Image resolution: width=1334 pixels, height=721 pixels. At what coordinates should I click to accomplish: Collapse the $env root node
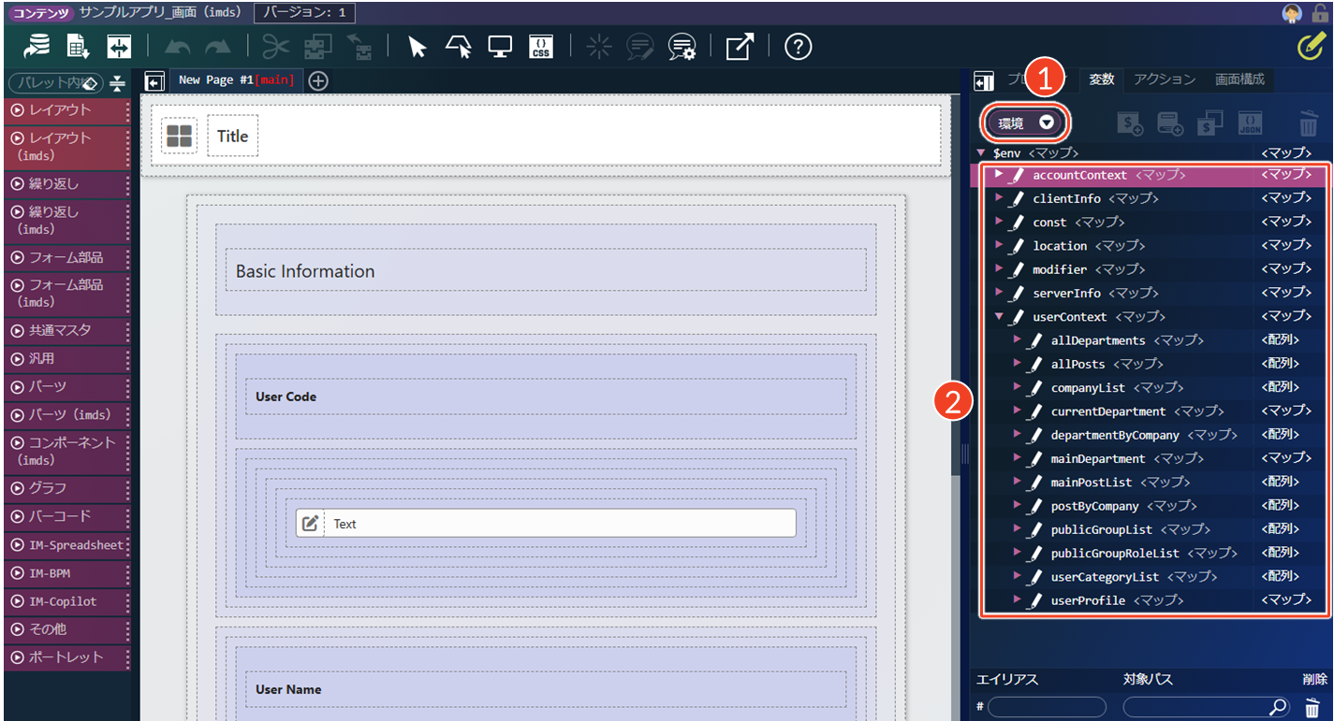click(980, 152)
